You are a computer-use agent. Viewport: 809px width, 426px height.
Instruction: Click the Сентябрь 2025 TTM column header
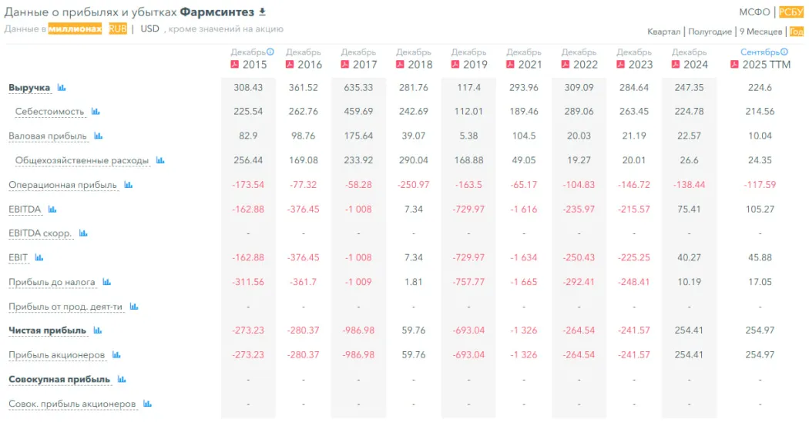pyautogui.click(x=759, y=59)
